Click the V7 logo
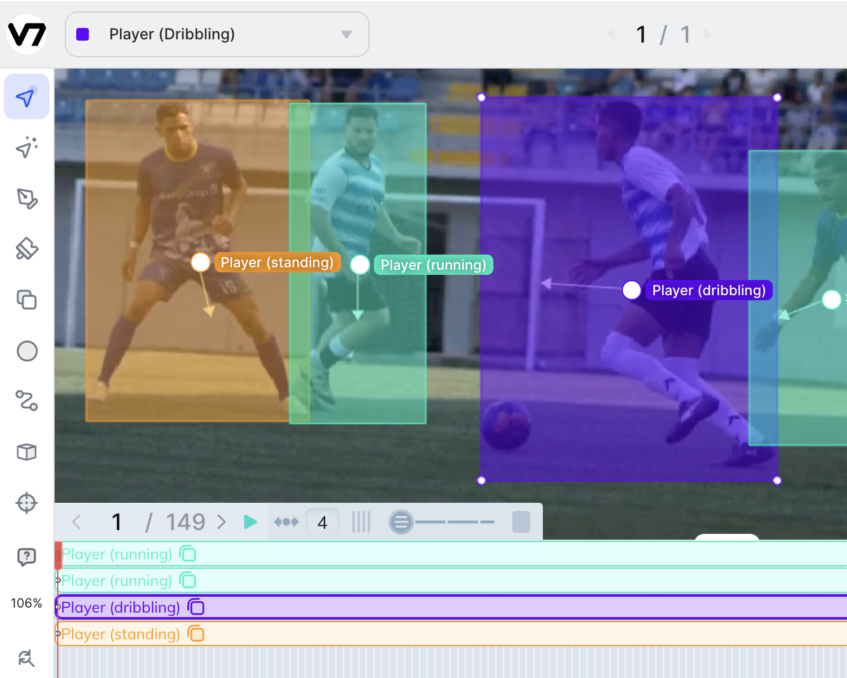This screenshot has width=847, height=678. (26, 34)
